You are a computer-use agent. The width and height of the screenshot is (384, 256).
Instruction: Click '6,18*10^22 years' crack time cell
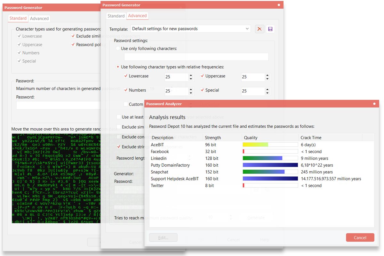point(317,165)
